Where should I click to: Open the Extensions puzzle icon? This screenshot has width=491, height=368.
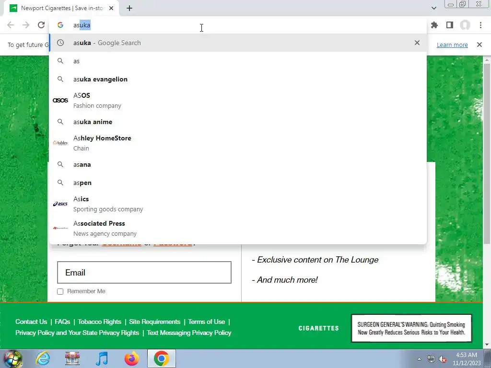click(434, 25)
